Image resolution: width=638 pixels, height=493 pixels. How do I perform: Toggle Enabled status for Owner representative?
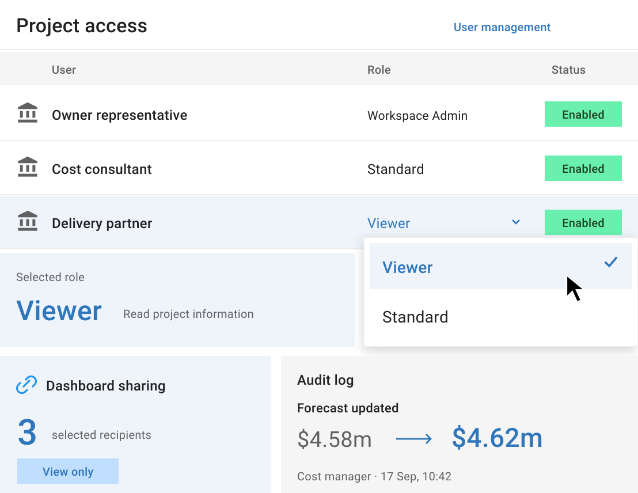pyautogui.click(x=583, y=114)
